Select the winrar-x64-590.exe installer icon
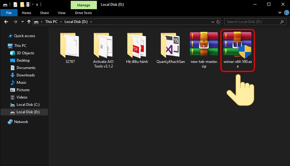Image resolution: width=290 pixels, height=166 pixels. 237,44
